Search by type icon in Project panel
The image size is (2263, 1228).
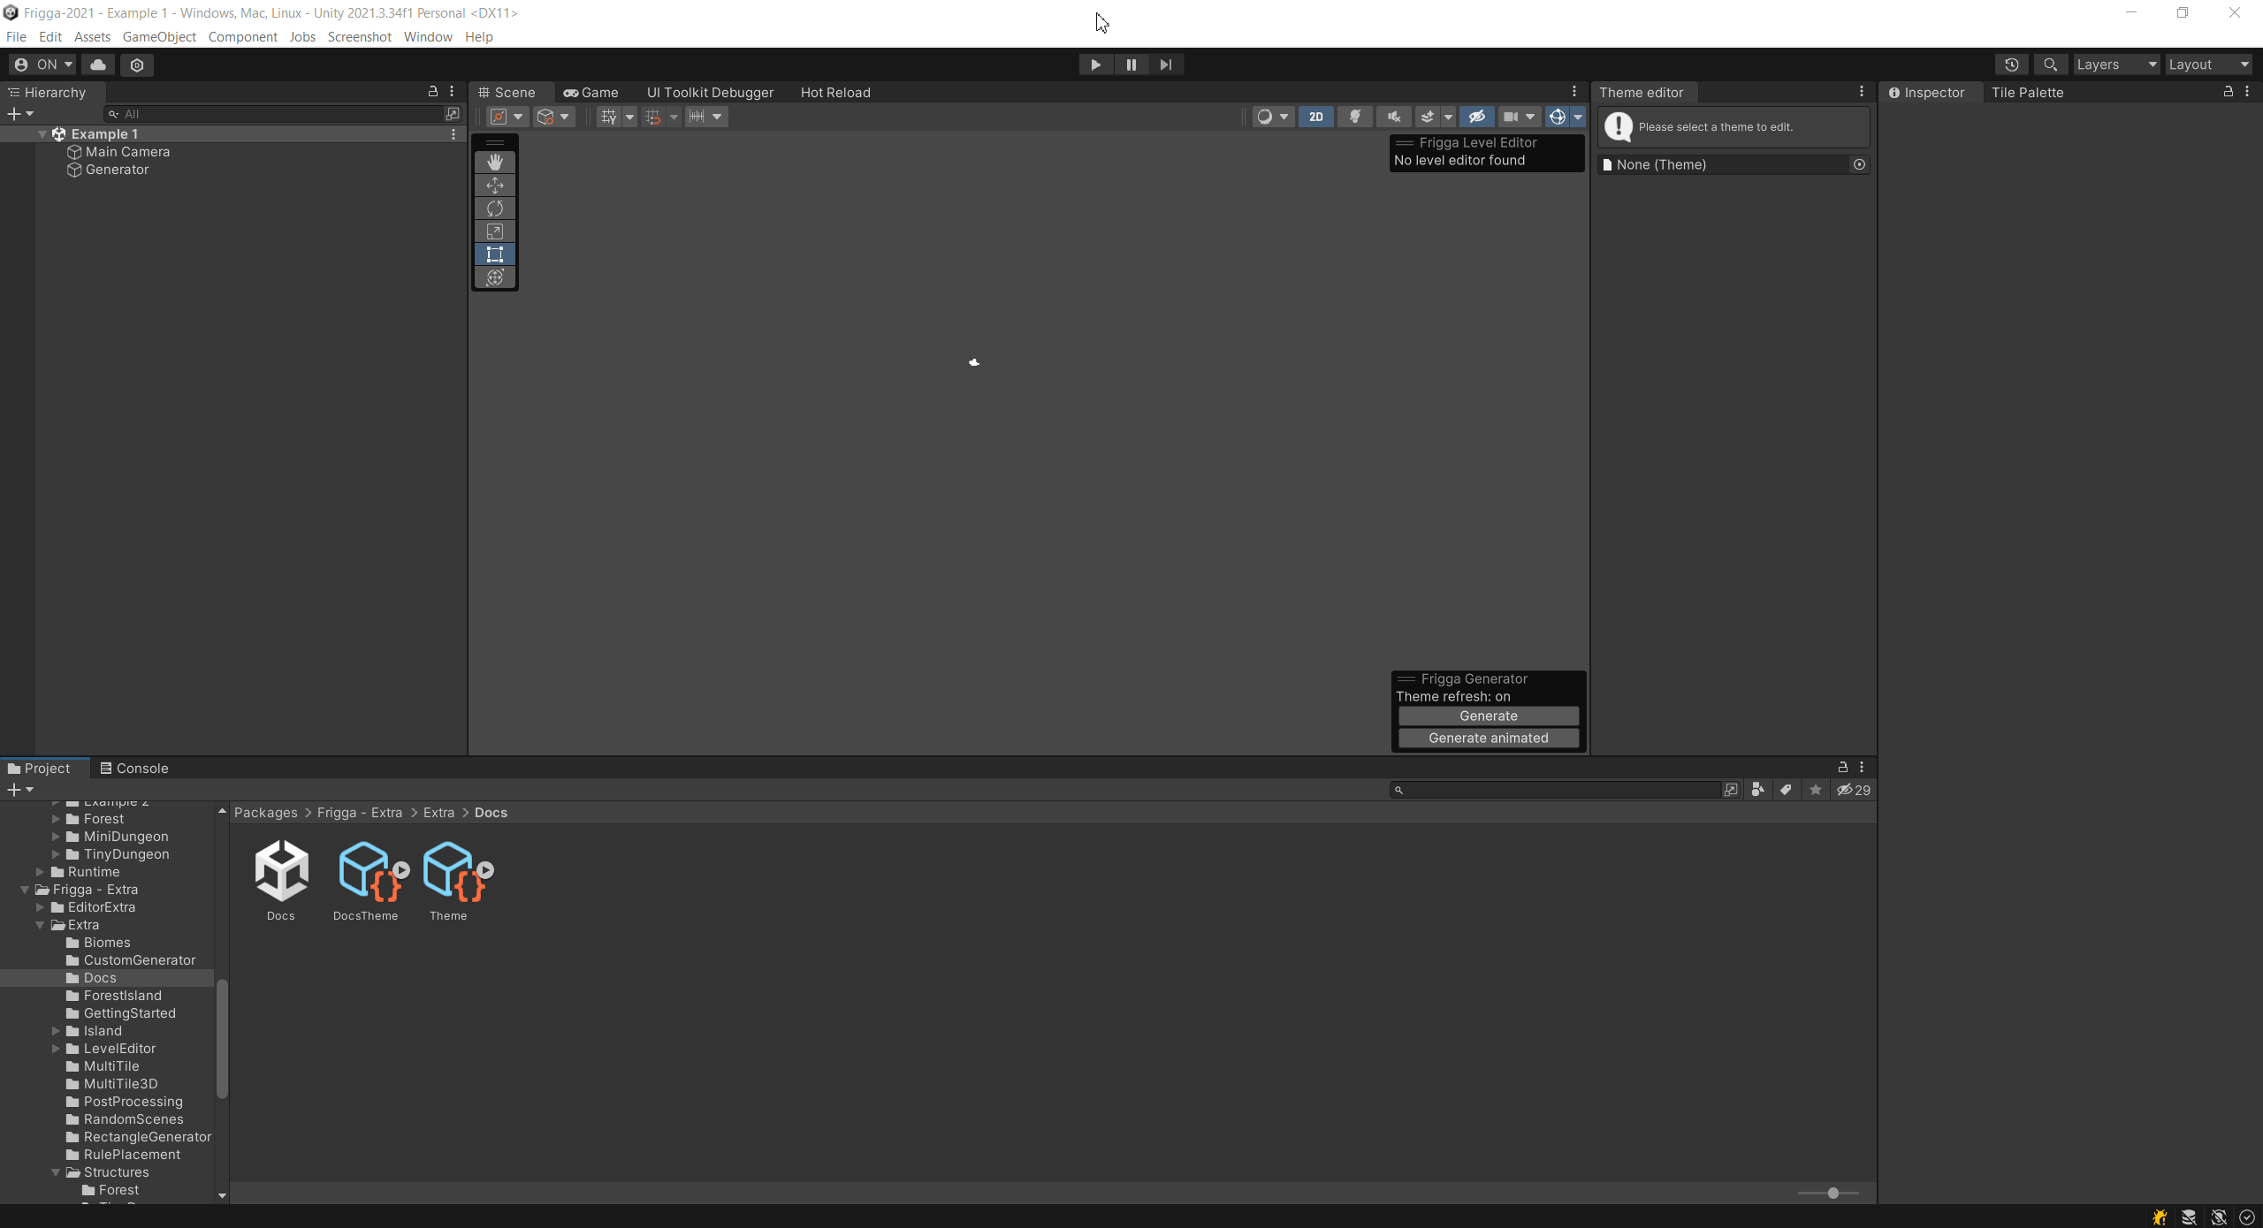[1757, 790]
